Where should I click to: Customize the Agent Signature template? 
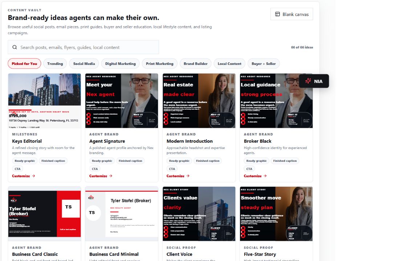click(x=101, y=176)
